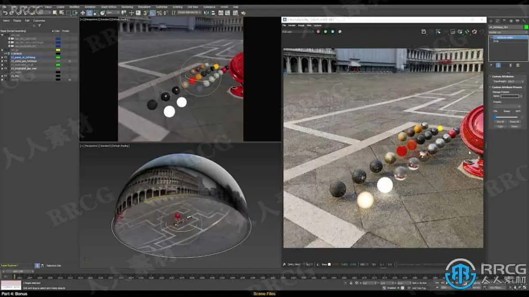Click the Undo arrow in main toolbar
Screen dimensions: 529x297
tap(5, 13)
